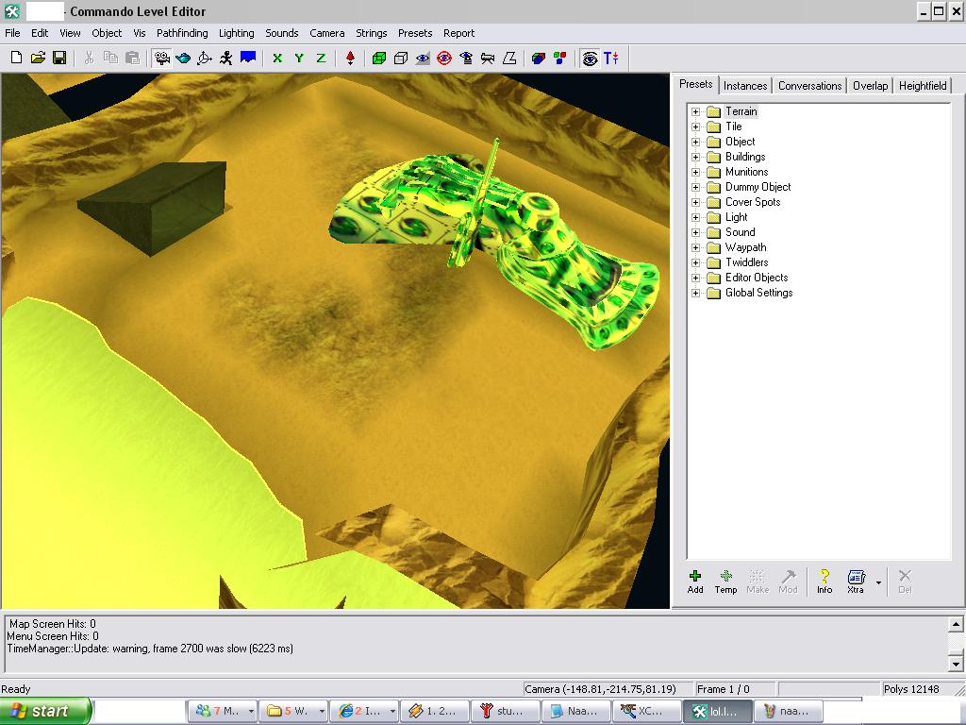This screenshot has height=725, width=966.
Task: Click the Info question mark button
Action: click(x=824, y=581)
